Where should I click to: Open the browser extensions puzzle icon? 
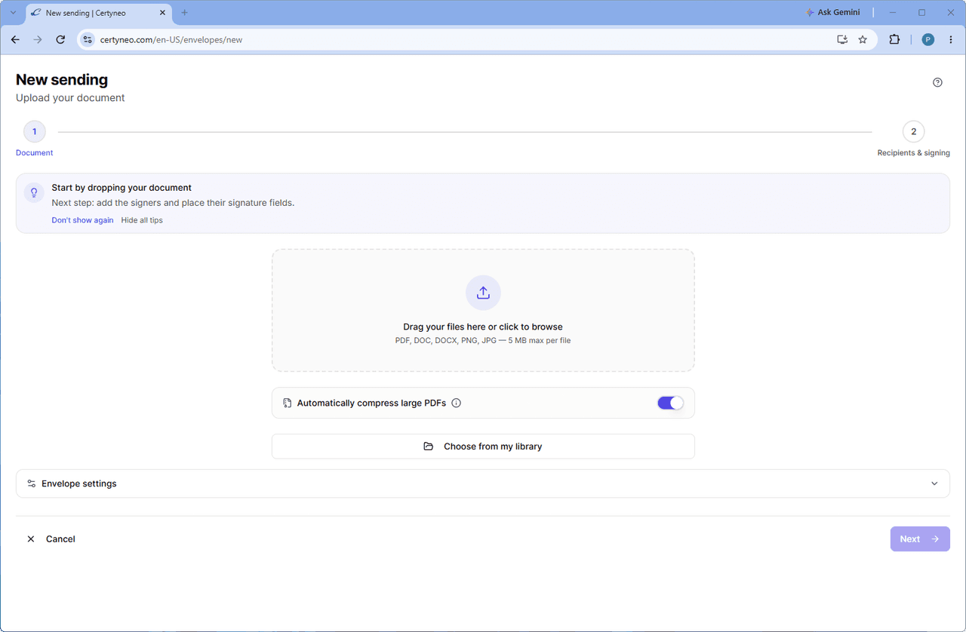[x=894, y=40]
